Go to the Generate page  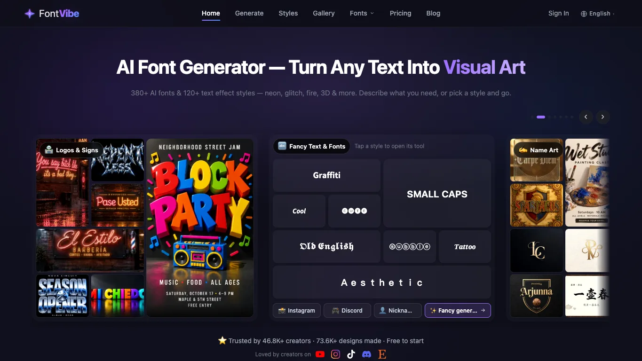[249, 13]
